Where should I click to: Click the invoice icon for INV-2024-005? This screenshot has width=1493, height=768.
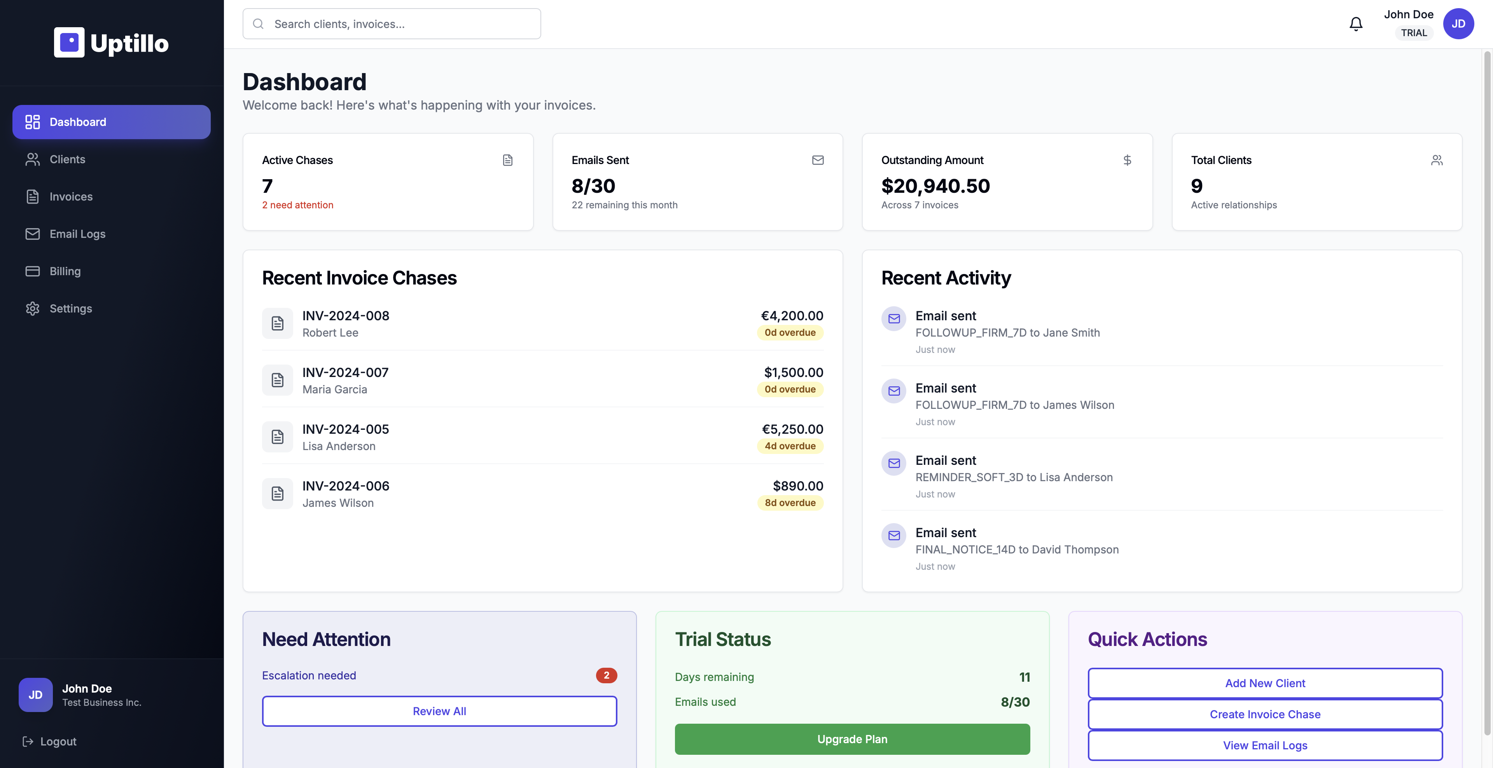coord(278,437)
